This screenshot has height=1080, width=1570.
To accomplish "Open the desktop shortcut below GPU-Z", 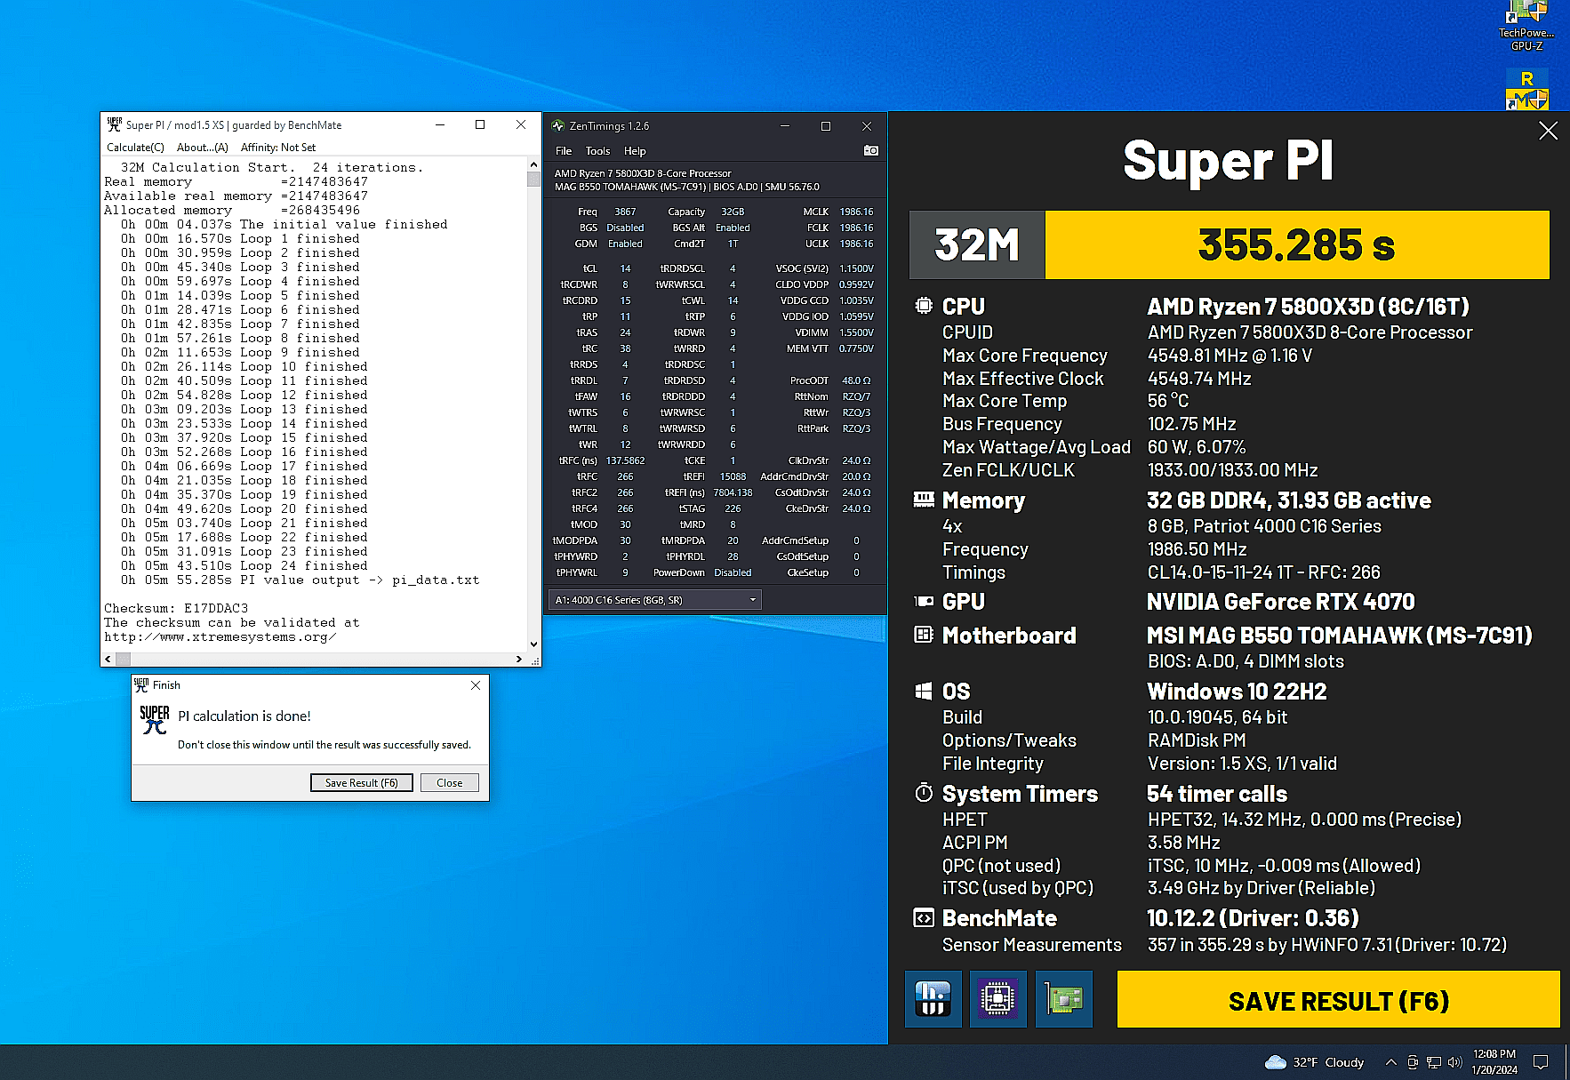I will point(1526,90).
